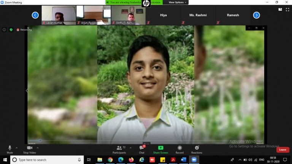The height and width of the screenshot is (164, 292).
Task: Open Adobe Acrobat from taskbar
Action: point(173,160)
